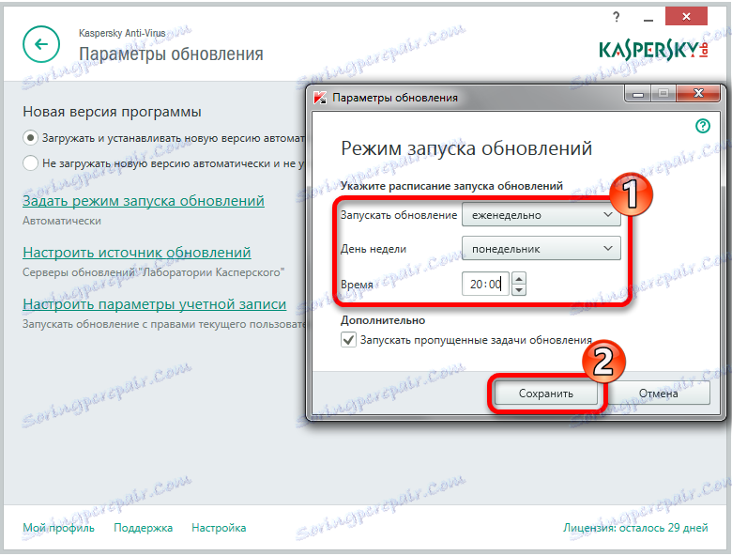This screenshot has width=732, height=556.
Task: Click license days remaining link
Action: point(635,528)
